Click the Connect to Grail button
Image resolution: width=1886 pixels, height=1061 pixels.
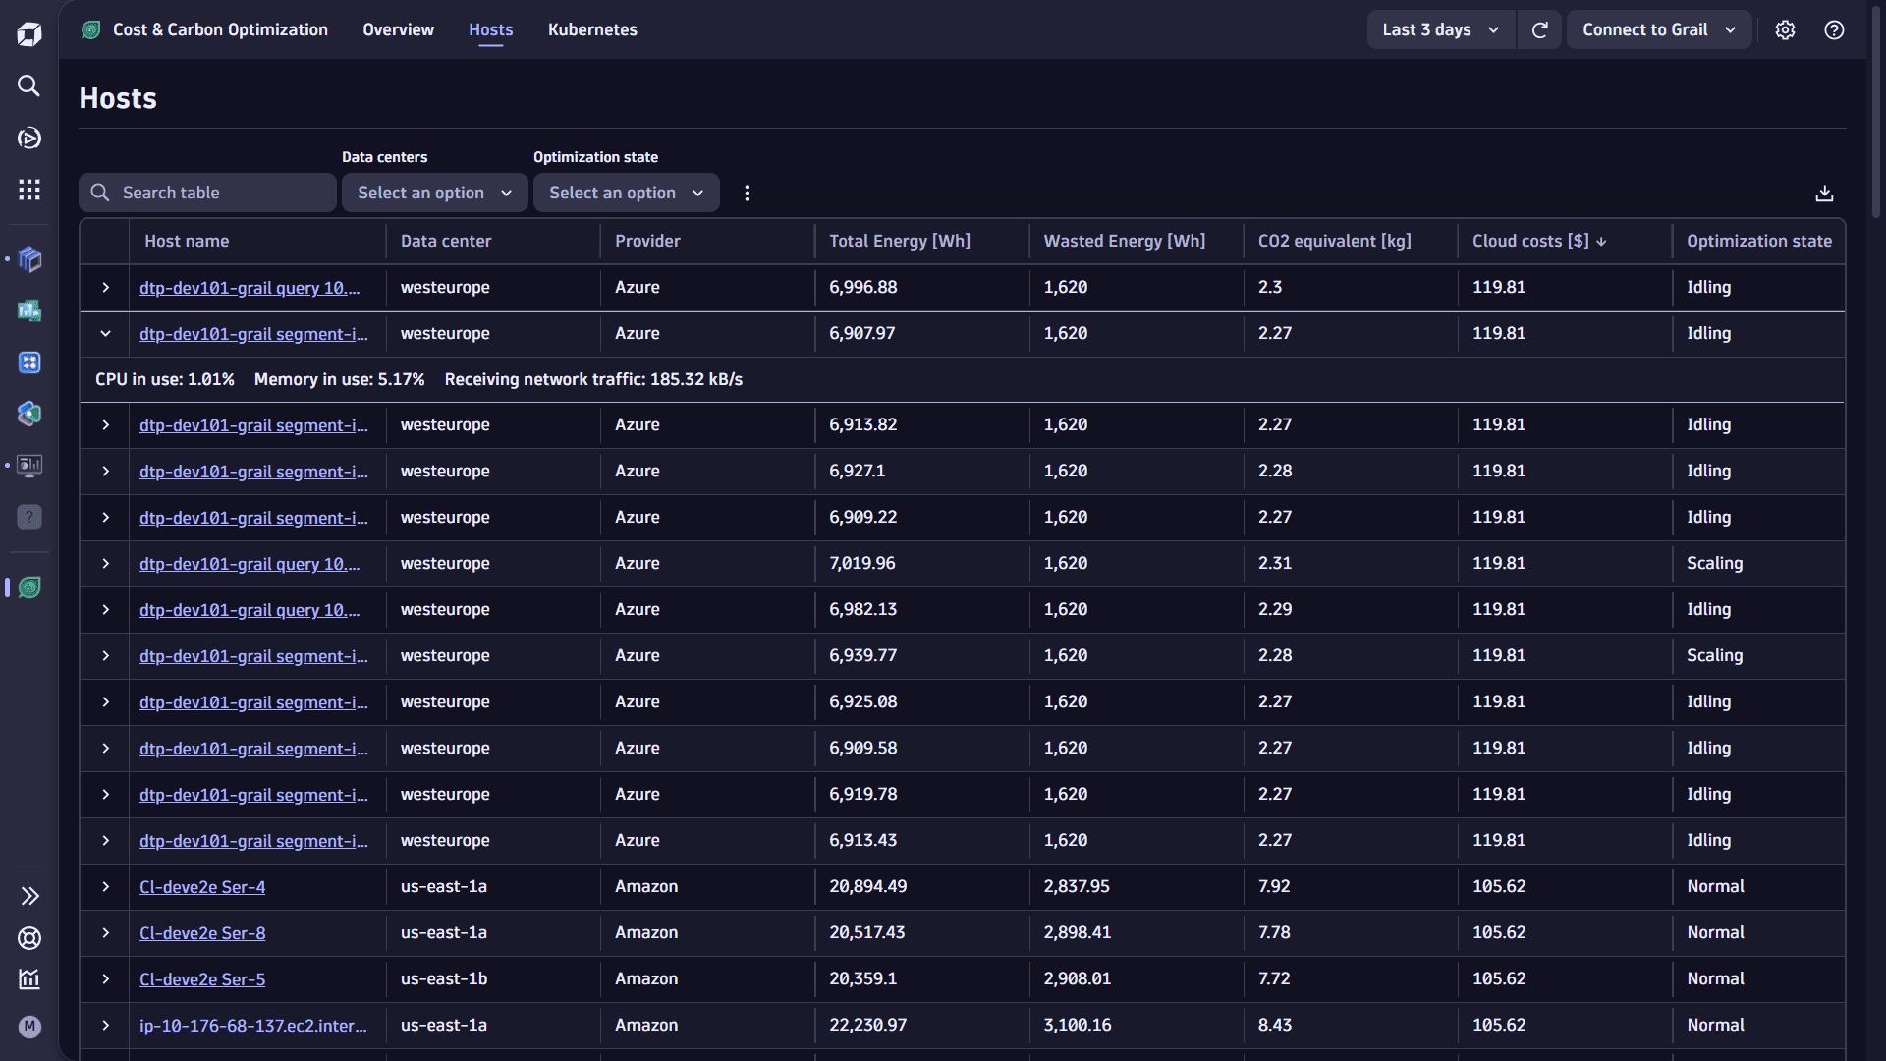point(1657,29)
